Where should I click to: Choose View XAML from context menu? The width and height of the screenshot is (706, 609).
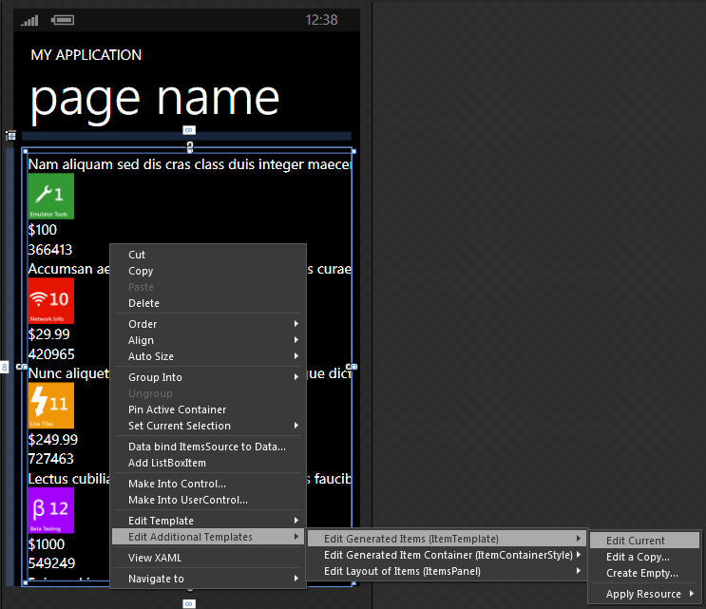click(154, 558)
